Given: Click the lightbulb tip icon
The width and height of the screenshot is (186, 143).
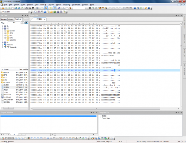Looking at the screenshot, I should (x=146, y=8).
